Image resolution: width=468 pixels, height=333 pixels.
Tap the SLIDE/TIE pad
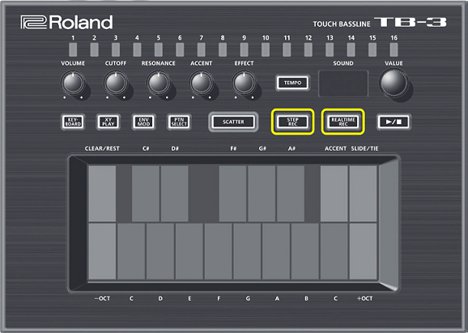pos(363,194)
